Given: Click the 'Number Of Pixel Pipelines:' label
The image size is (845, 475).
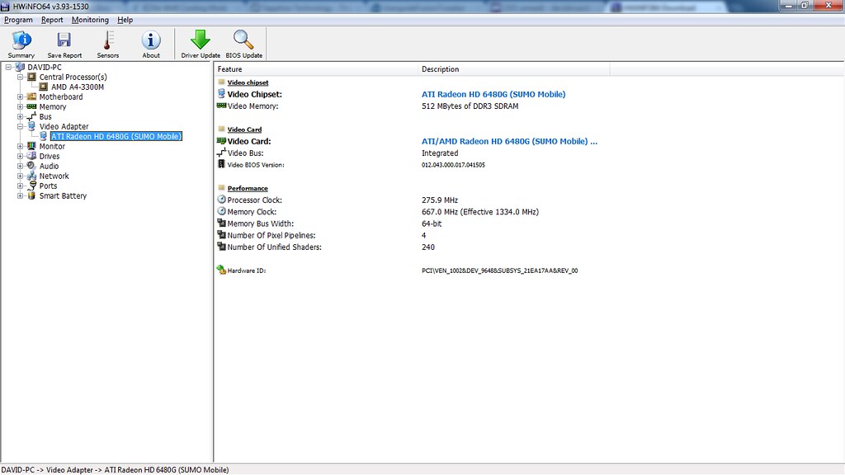Looking at the screenshot, I should click(271, 235).
